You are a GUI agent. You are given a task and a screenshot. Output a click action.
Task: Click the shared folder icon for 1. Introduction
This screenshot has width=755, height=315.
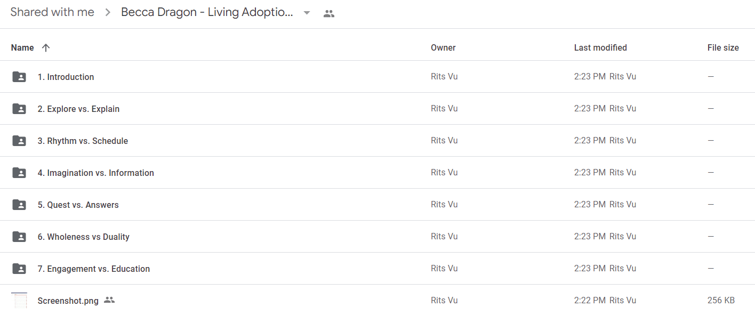click(19, 77)
